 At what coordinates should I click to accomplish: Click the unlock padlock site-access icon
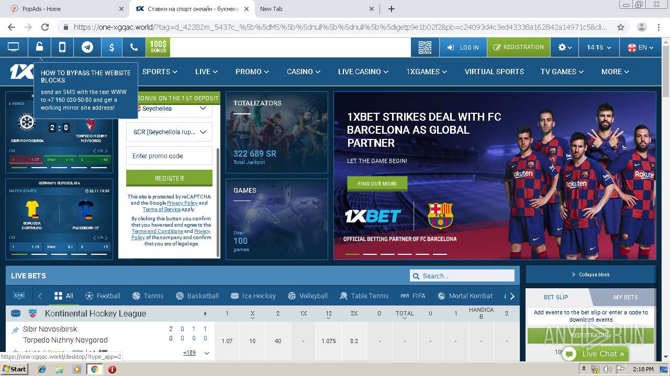pos(39,47)
